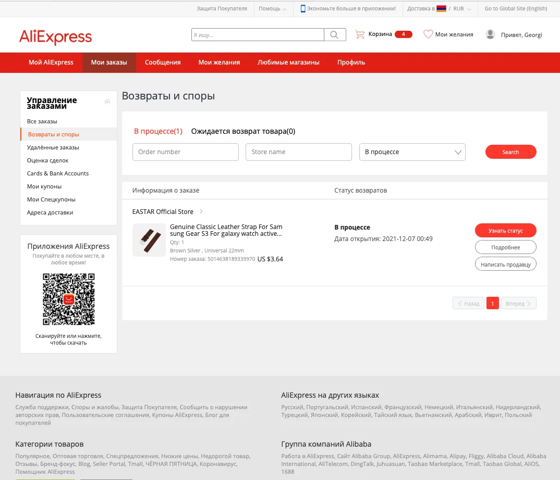Click the delivery country flag icon

[x=442, y=8]
